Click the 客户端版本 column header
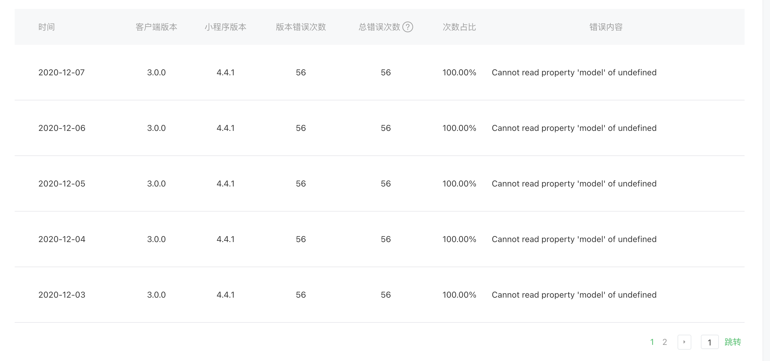The image size is (770, 361). pos(156,27)
